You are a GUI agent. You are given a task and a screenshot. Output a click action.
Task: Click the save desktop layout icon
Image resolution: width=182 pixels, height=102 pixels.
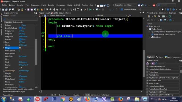(139, 5)
